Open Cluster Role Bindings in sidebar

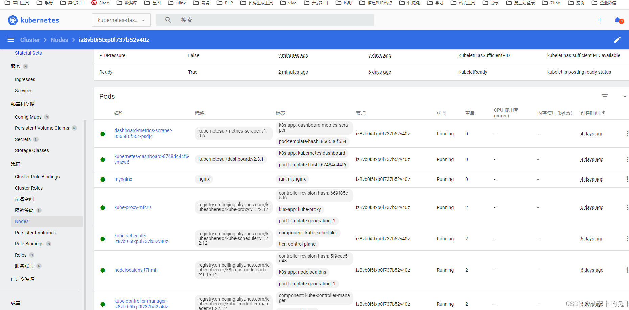(x=37, y=177)
